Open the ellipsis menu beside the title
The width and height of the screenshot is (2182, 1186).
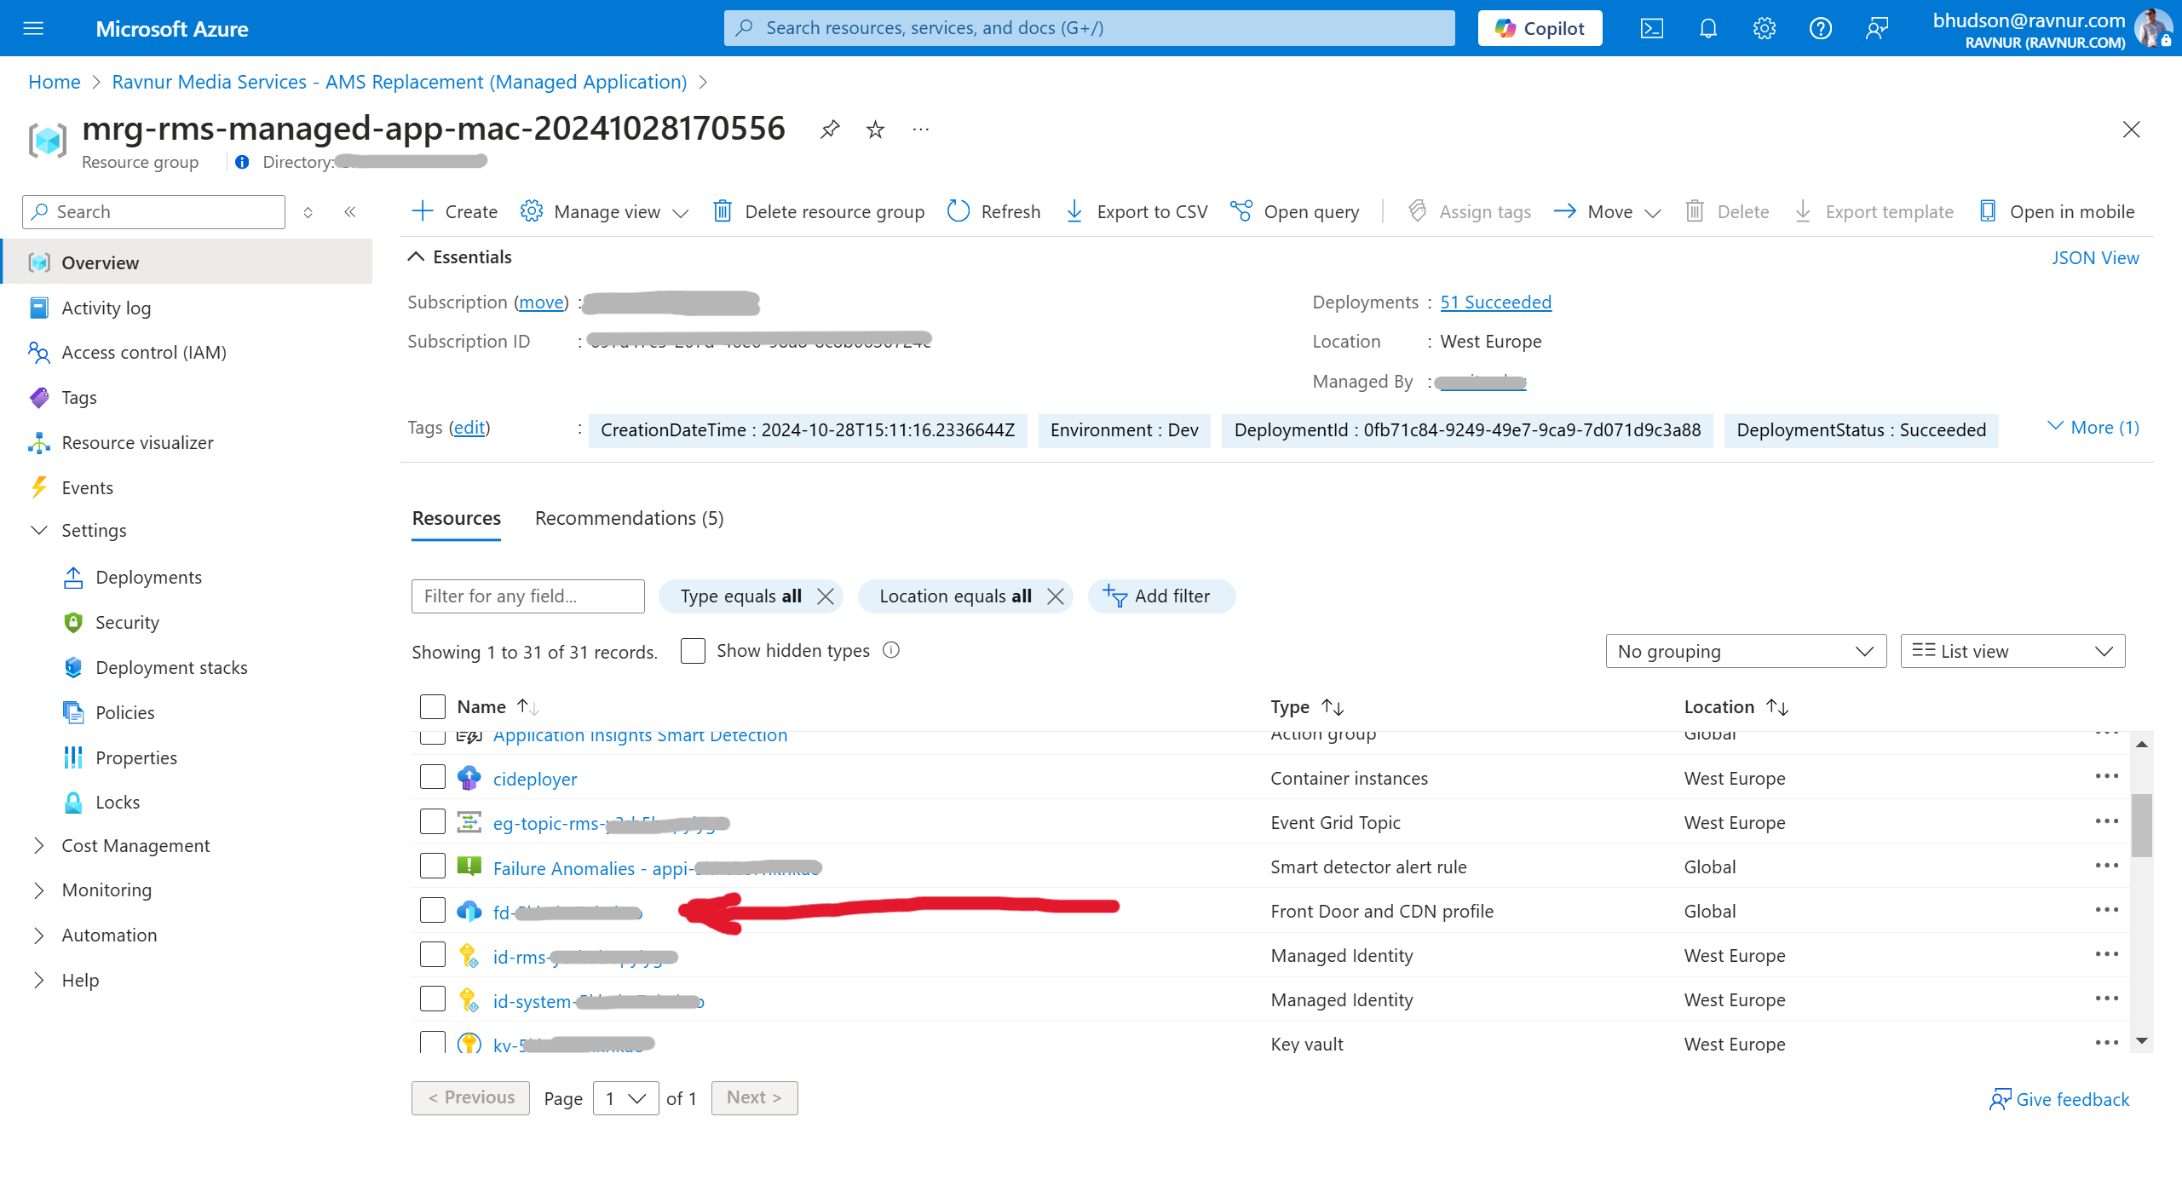(920, 130)
